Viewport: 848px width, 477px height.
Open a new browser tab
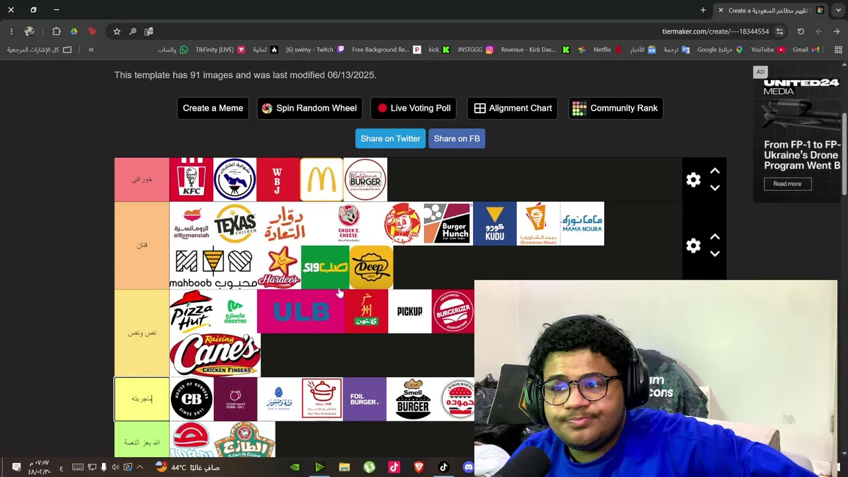[x=703, y=10]
